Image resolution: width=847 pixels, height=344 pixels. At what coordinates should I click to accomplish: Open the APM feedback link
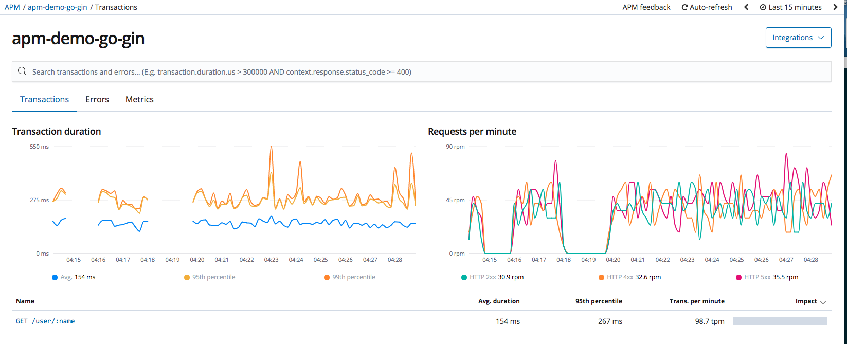646,7
